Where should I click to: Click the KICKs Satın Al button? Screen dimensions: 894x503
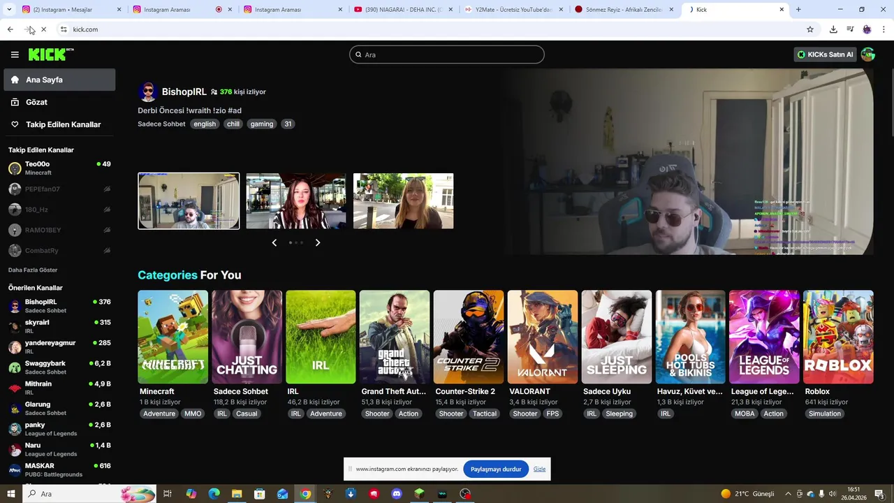pyautogui.click(x=826, y=54)
